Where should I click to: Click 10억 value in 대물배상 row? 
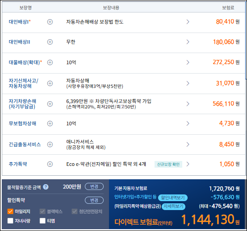click(71, 62)
